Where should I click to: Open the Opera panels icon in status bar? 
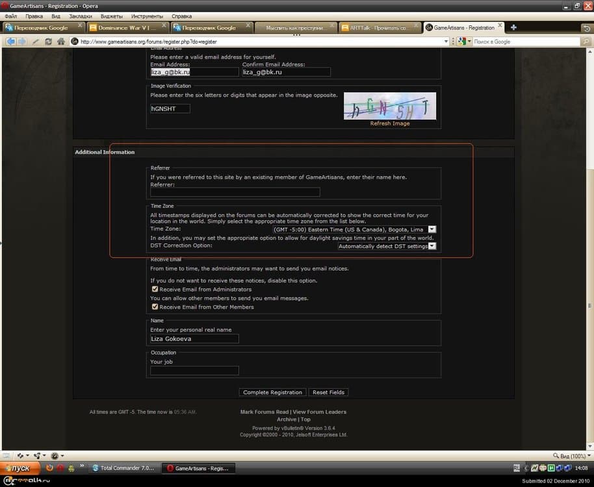click(6, 456)
